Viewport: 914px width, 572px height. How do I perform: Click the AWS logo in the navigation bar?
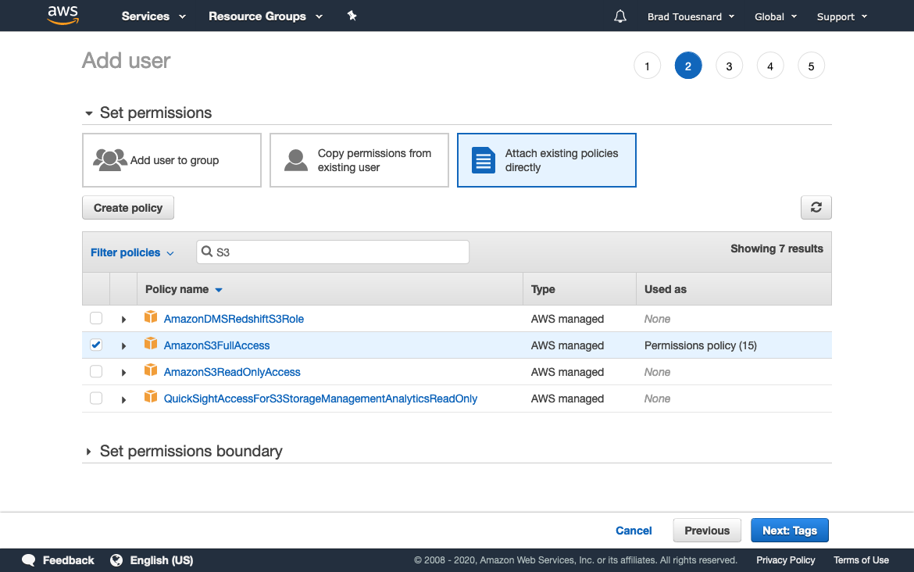click(x=62, y=16)
